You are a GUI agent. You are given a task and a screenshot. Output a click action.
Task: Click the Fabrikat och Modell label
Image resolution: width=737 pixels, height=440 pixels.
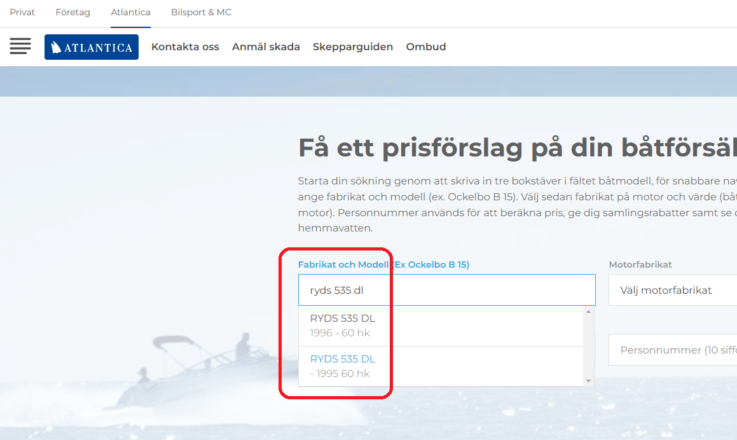tap(383, 265)
